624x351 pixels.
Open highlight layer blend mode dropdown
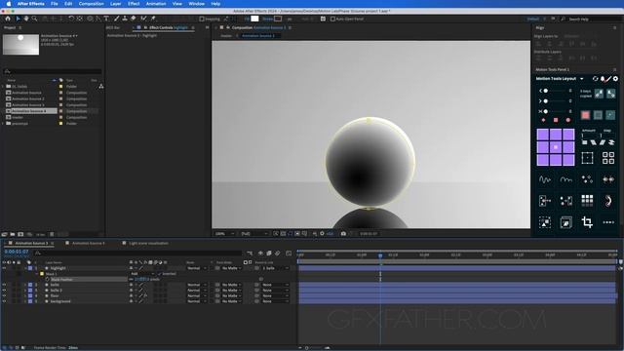point(197,268)
